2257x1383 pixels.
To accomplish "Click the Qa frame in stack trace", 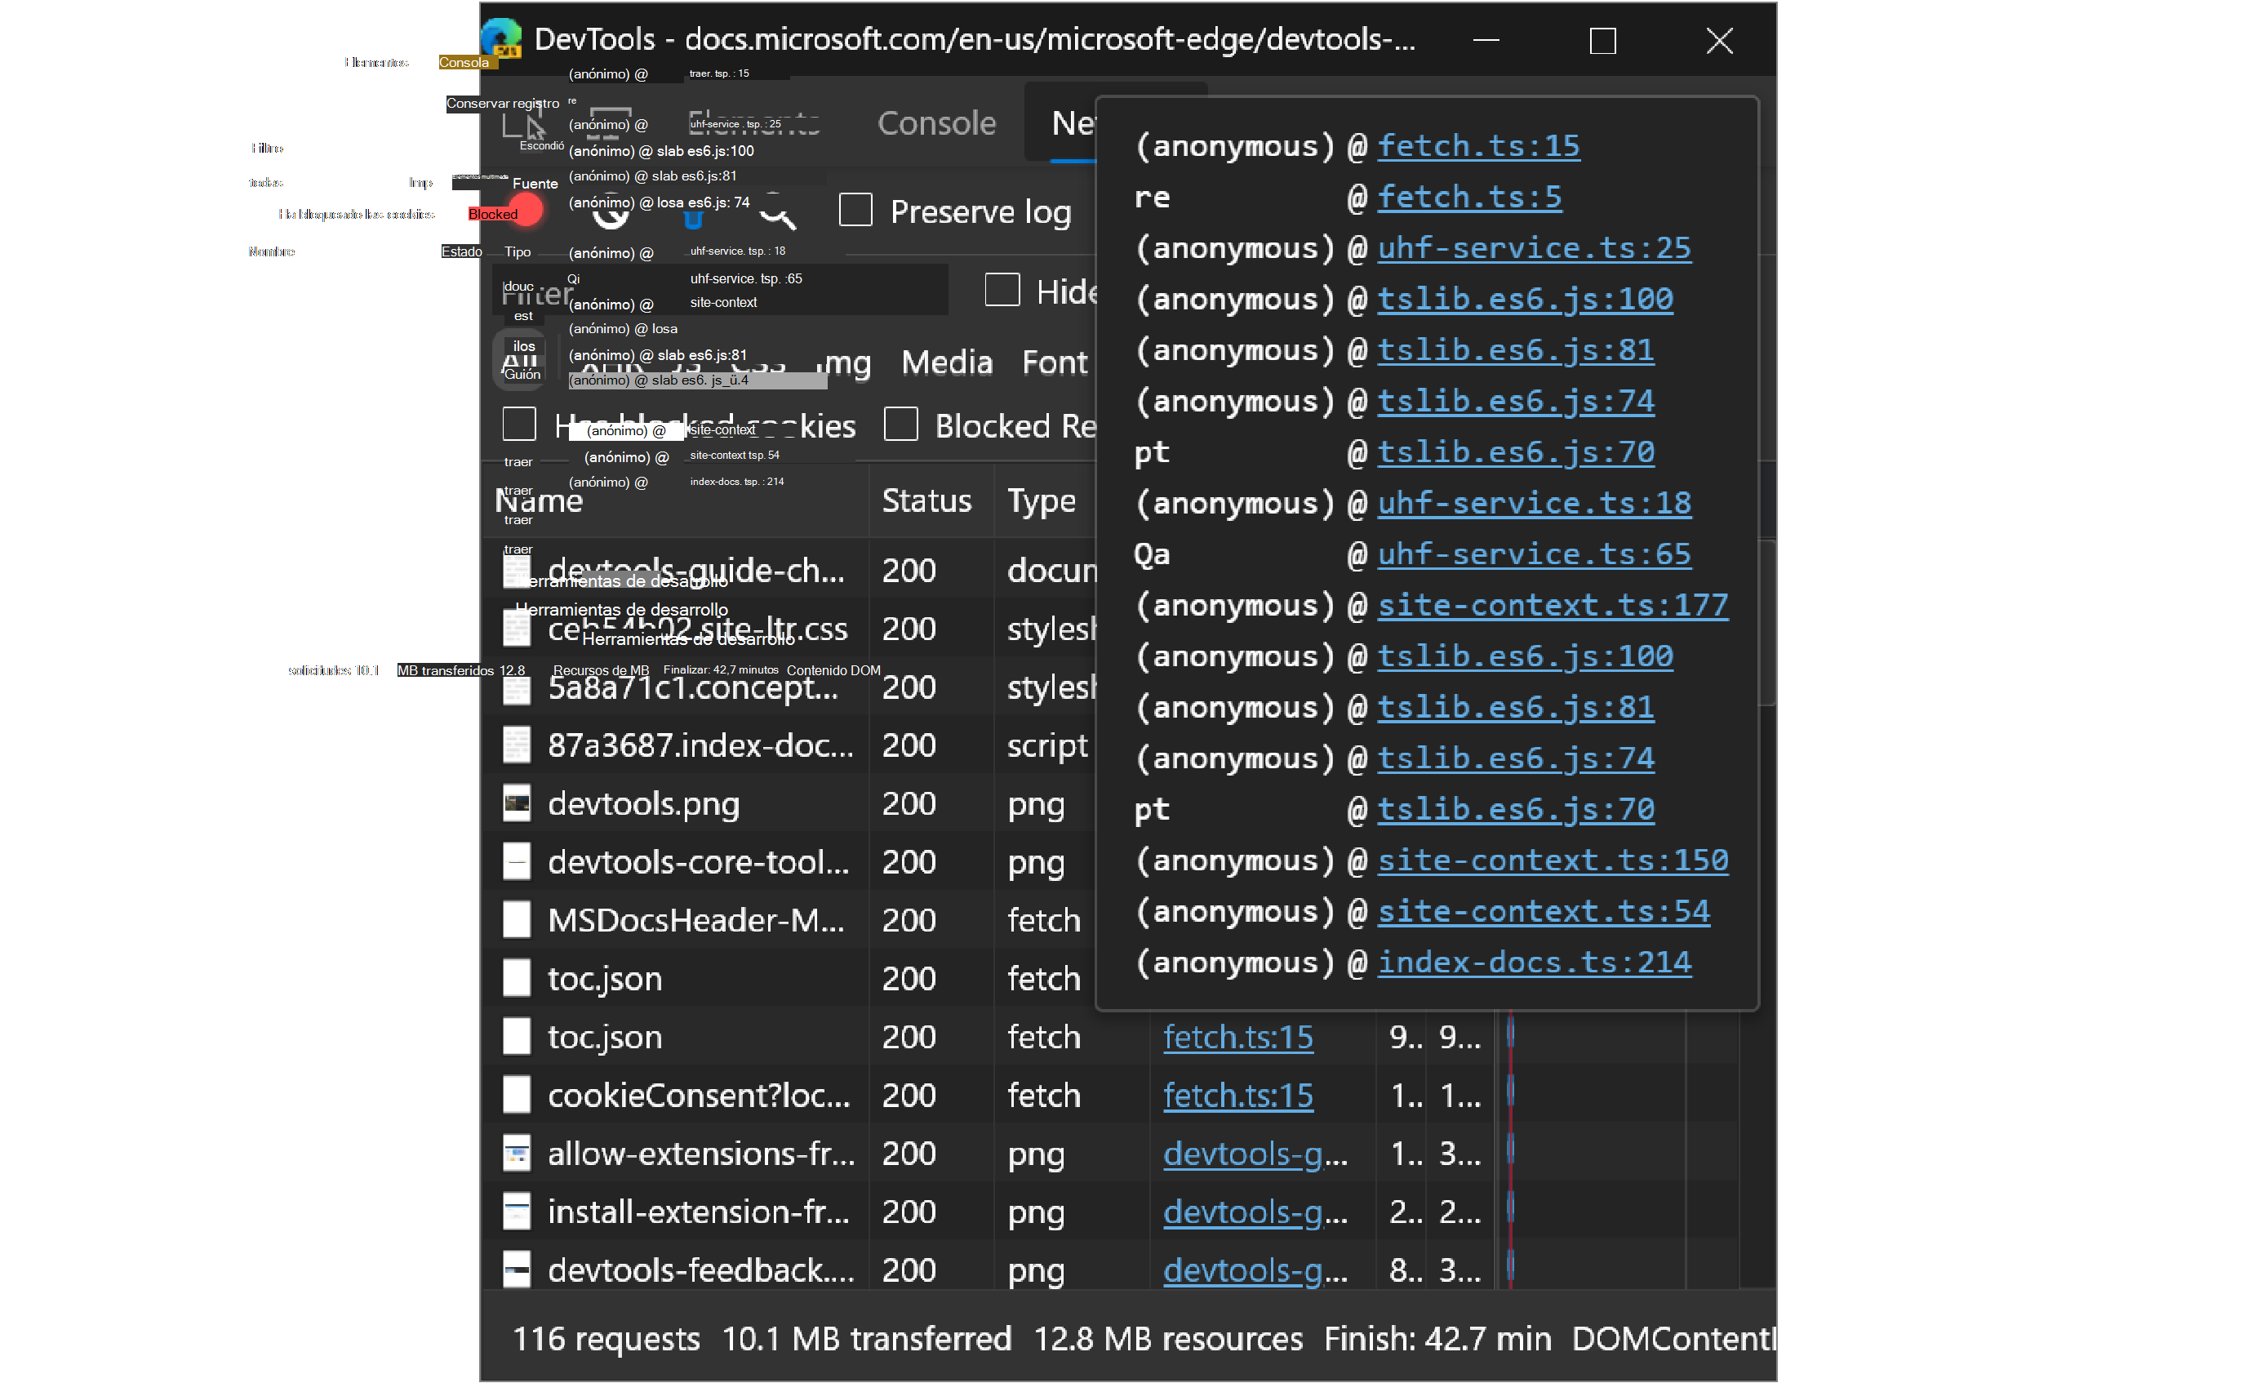I will point(1152,554).
